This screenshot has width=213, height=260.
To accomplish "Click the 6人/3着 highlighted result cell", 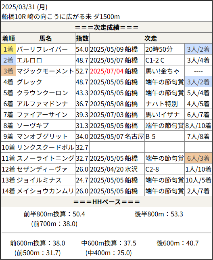I will 198,158.
